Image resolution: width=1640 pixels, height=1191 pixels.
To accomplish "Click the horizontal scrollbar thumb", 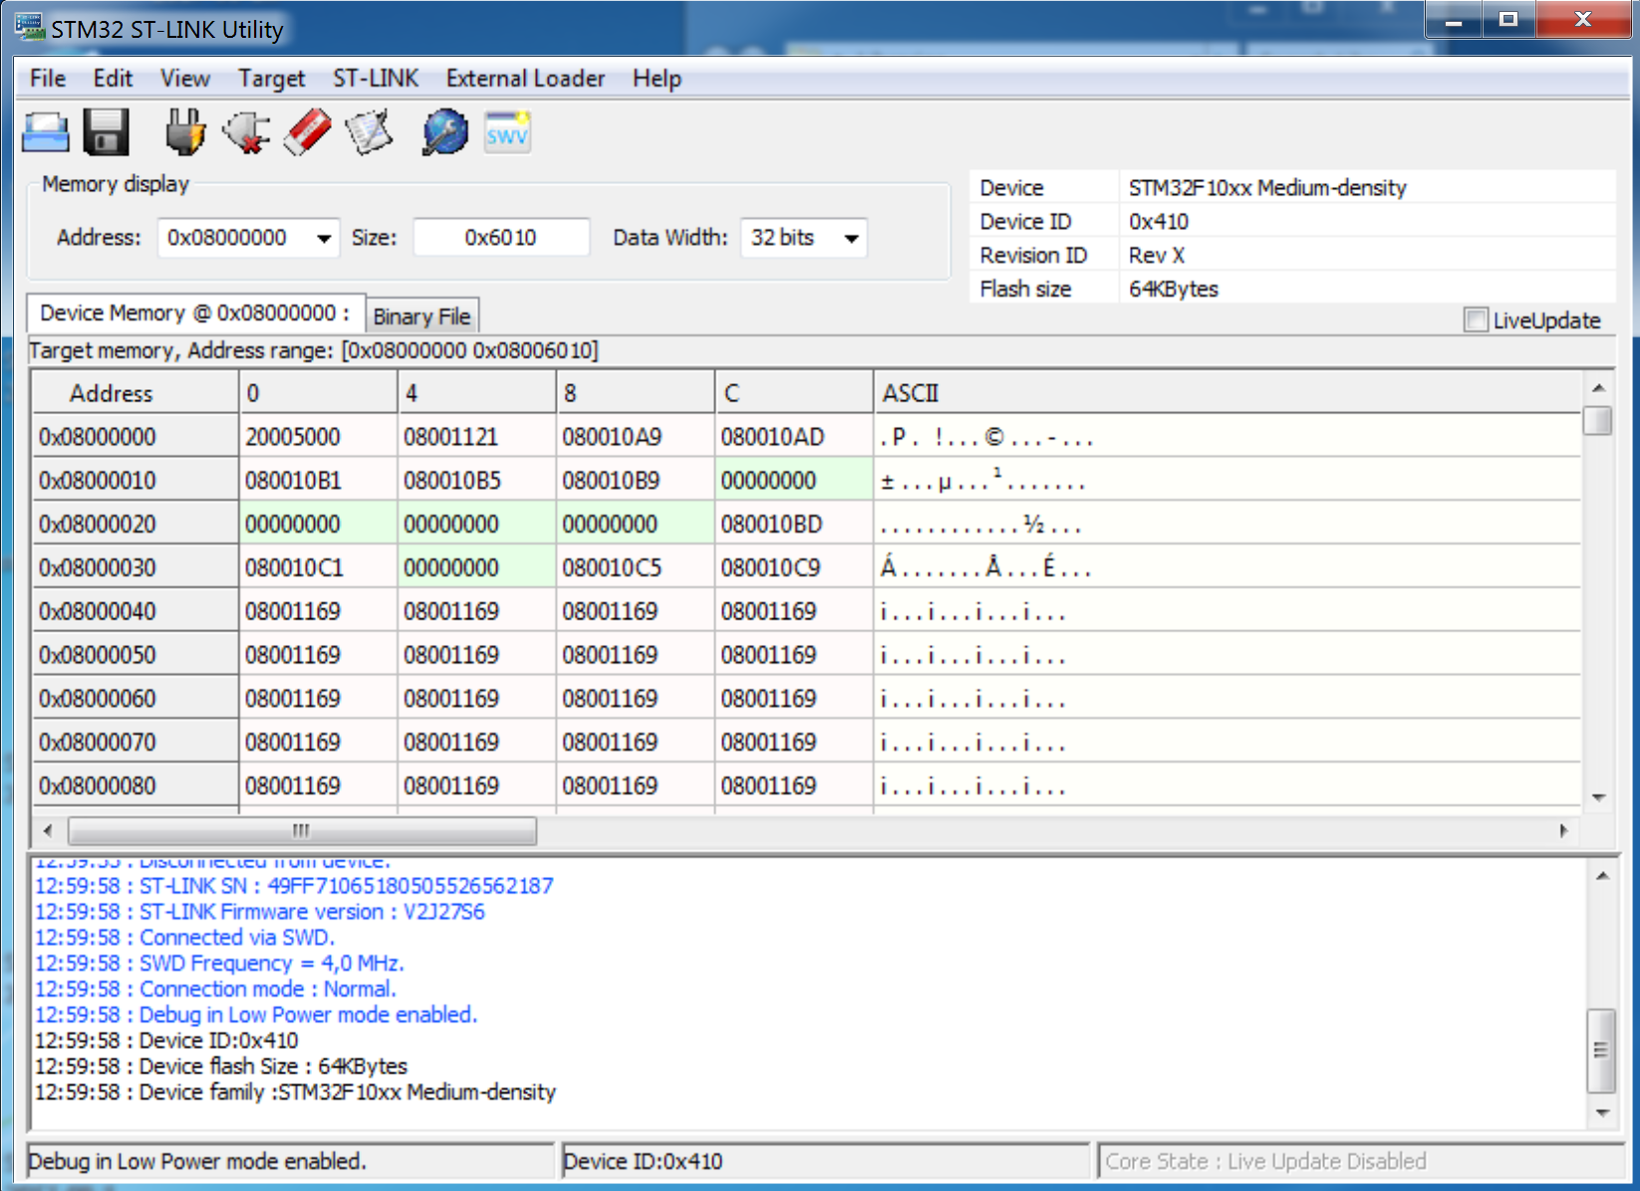I will click(302, 831).
